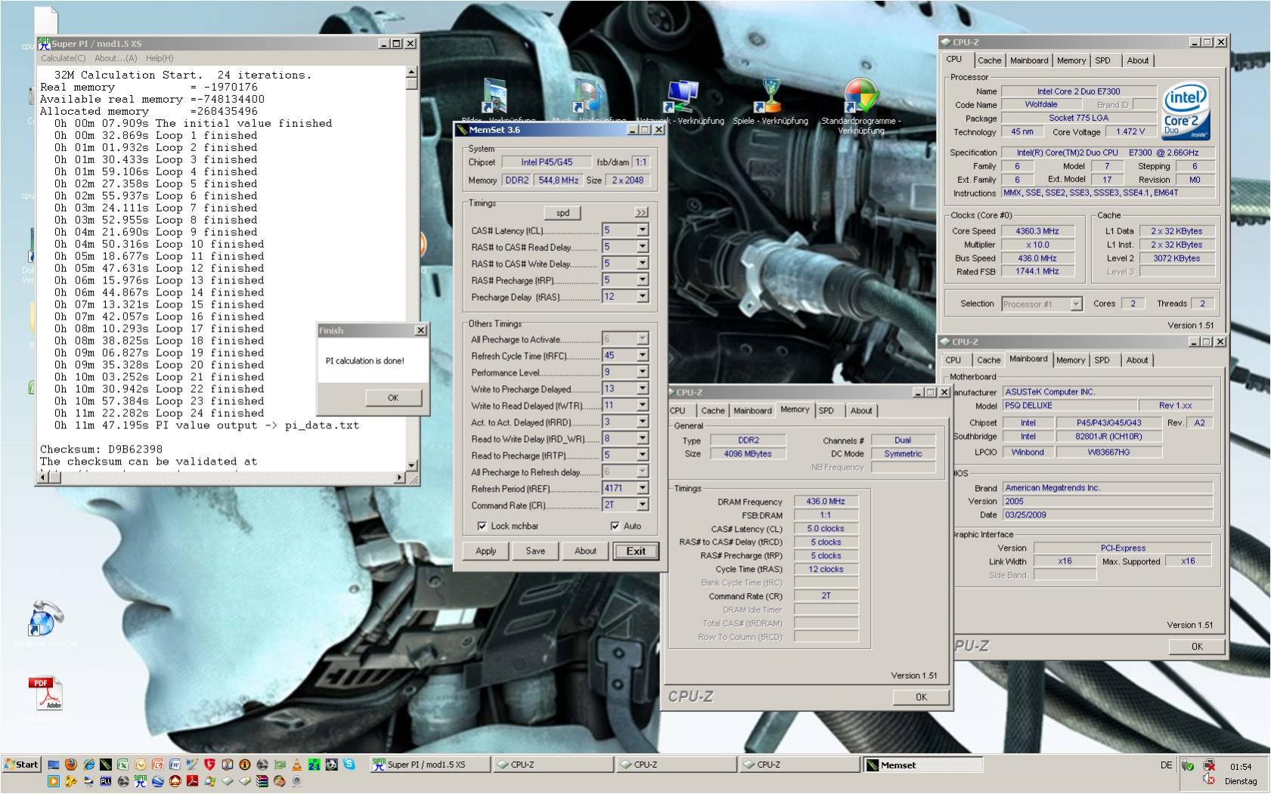Toggle the Lock mchbar checkbox
The height and width of the screenshot is (794, 1271).
pos(482,526)
